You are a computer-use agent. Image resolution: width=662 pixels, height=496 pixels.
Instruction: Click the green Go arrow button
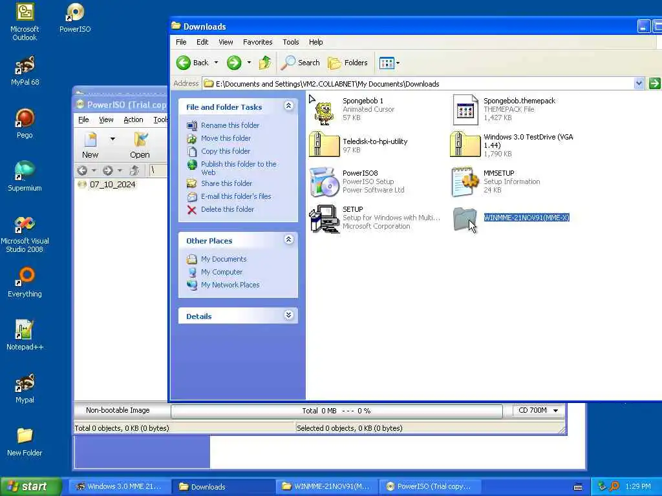[x=654, y=83]
